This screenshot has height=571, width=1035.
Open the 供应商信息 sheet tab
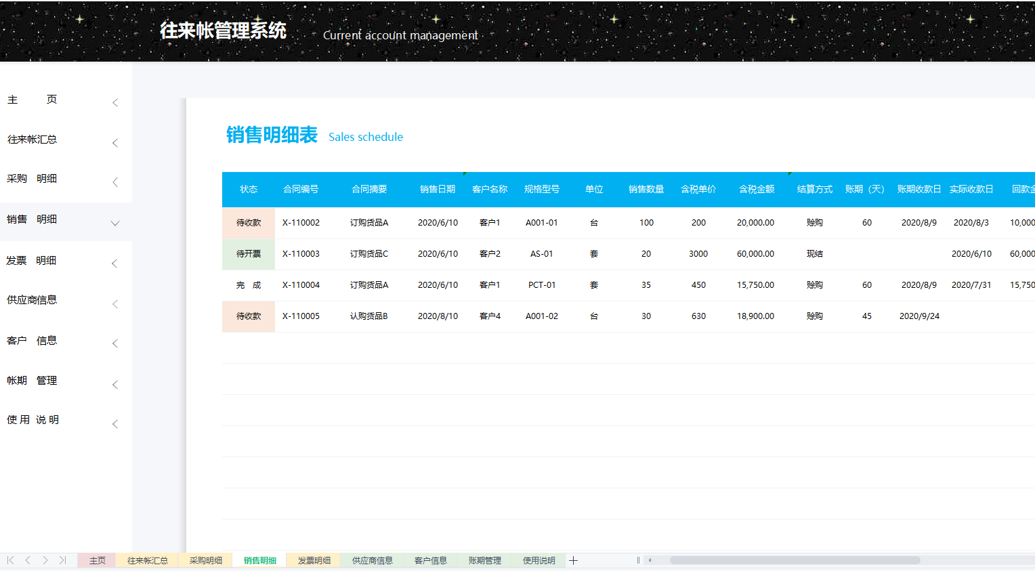pos(371,560)
